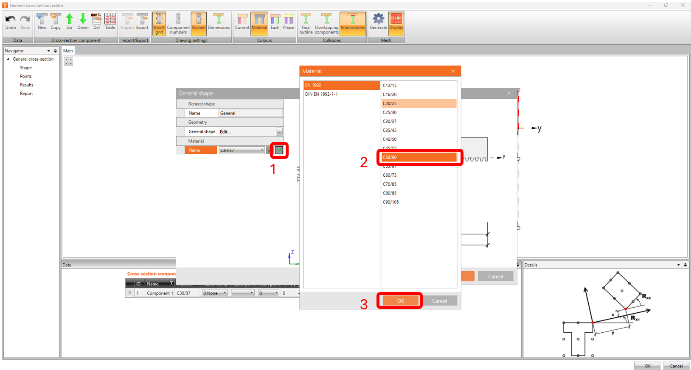Image resolution: width=691 pixels, height=370 pixels.
Task: Undo the last action in toolbar
Action: 11,22
